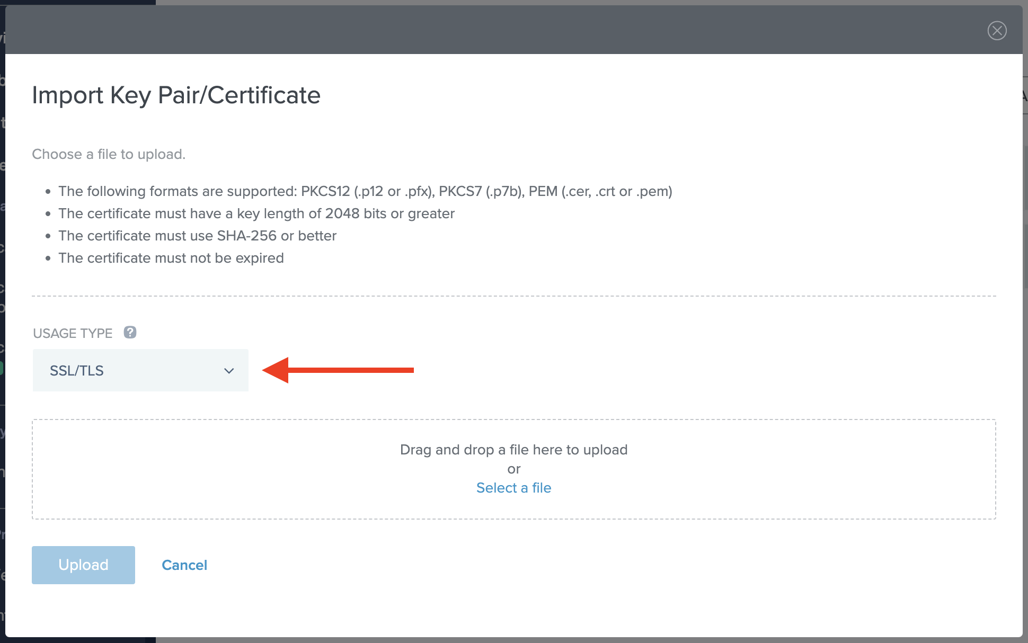1028x643 pixels.
Task: Click the Import Key Pair/Certificate heading
Action: (x=176, y=95)
